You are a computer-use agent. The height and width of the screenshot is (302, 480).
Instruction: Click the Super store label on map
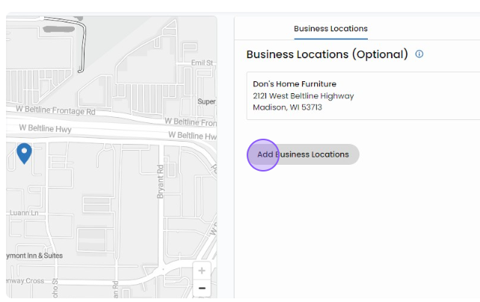[x=206, y=101]
